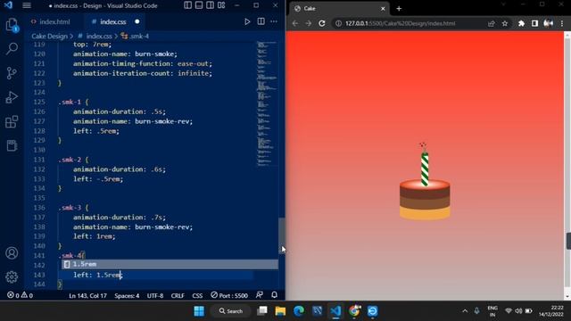Open the sixth activity bar view icon

click(x=12, y=145)
